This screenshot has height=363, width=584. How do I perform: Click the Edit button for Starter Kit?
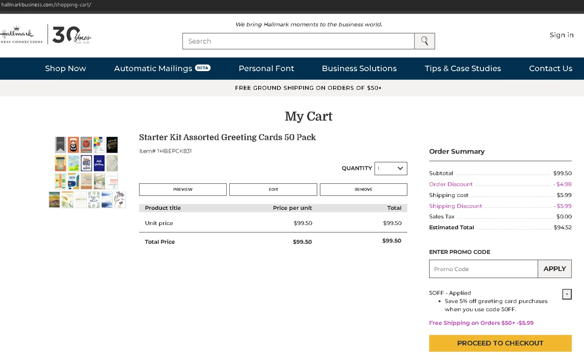pyautogui.click(x=273, y=190)
